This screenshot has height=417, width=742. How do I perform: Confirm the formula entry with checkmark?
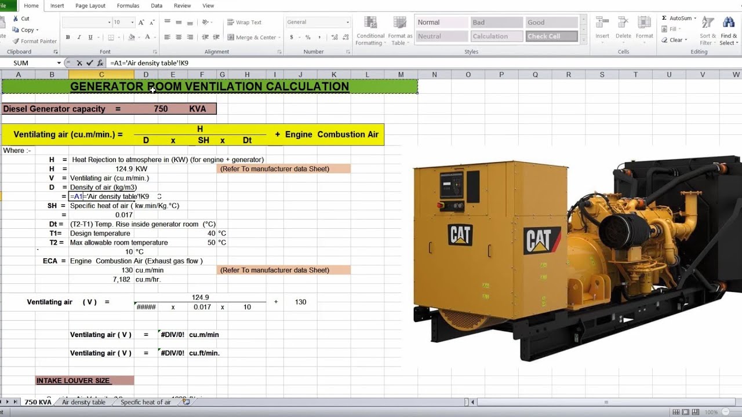click(89, 63)
